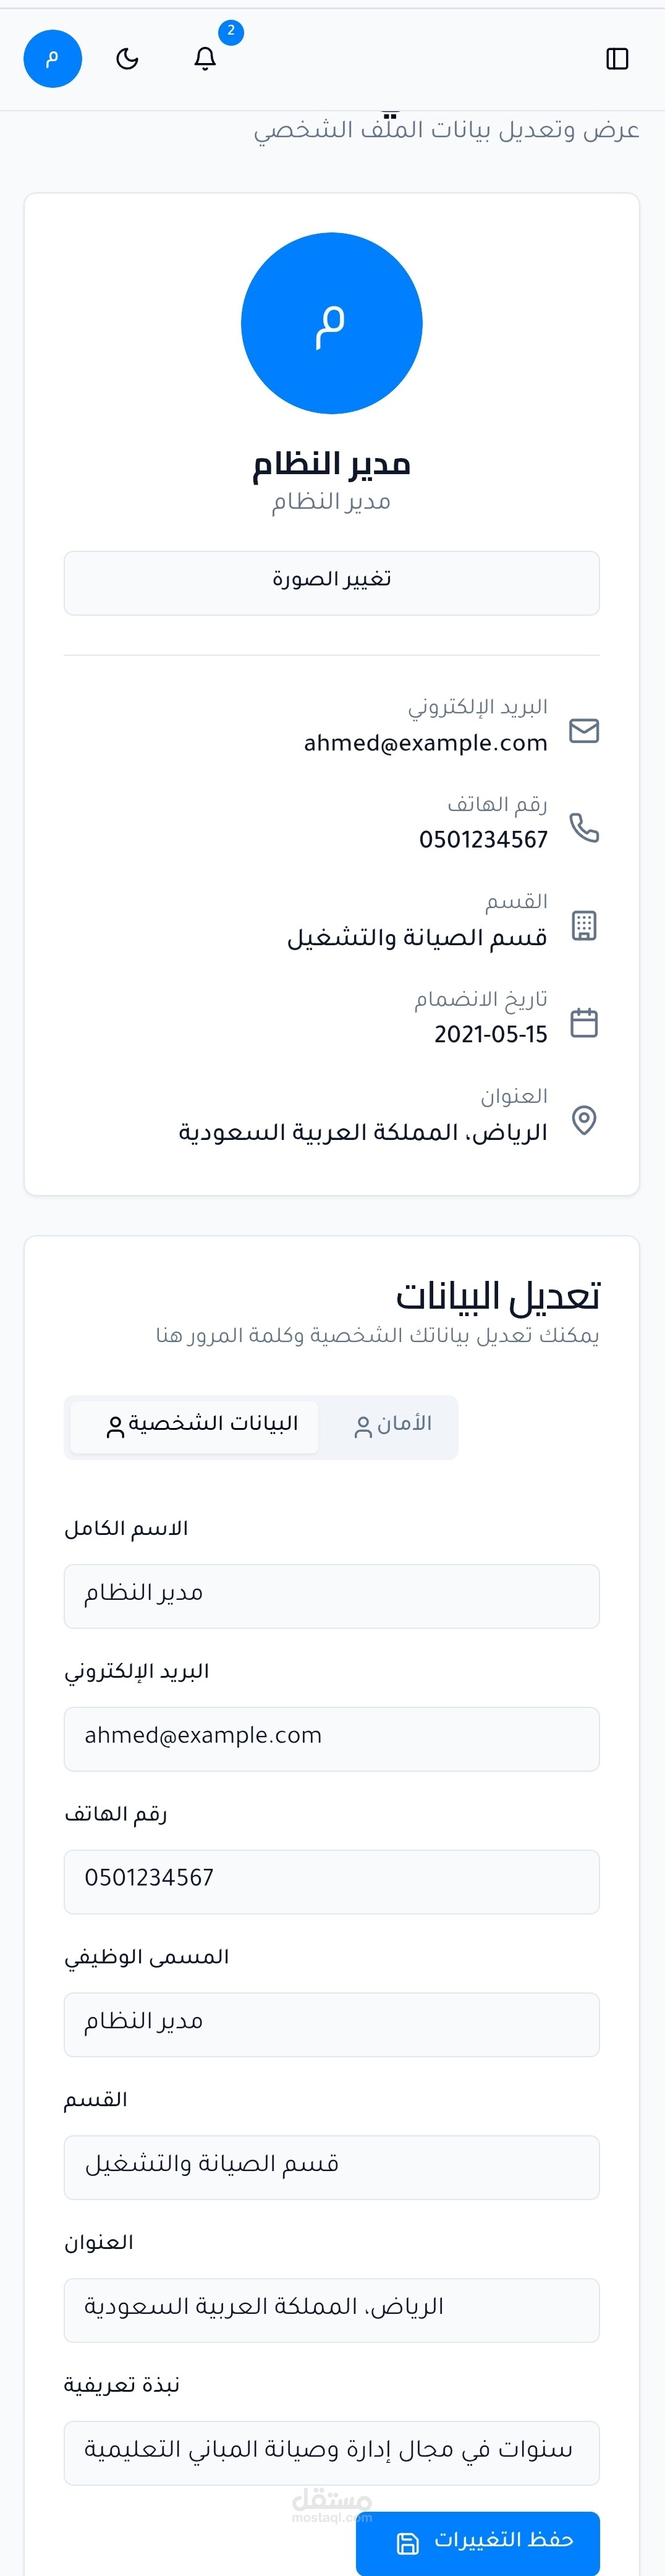This screenshot has height=2576, width=665.
Task: Open notifications bell icon
Action: [205, 59]
